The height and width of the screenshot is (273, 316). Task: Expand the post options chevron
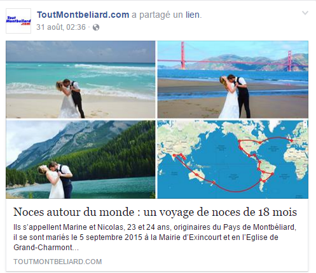click(305, 13)
